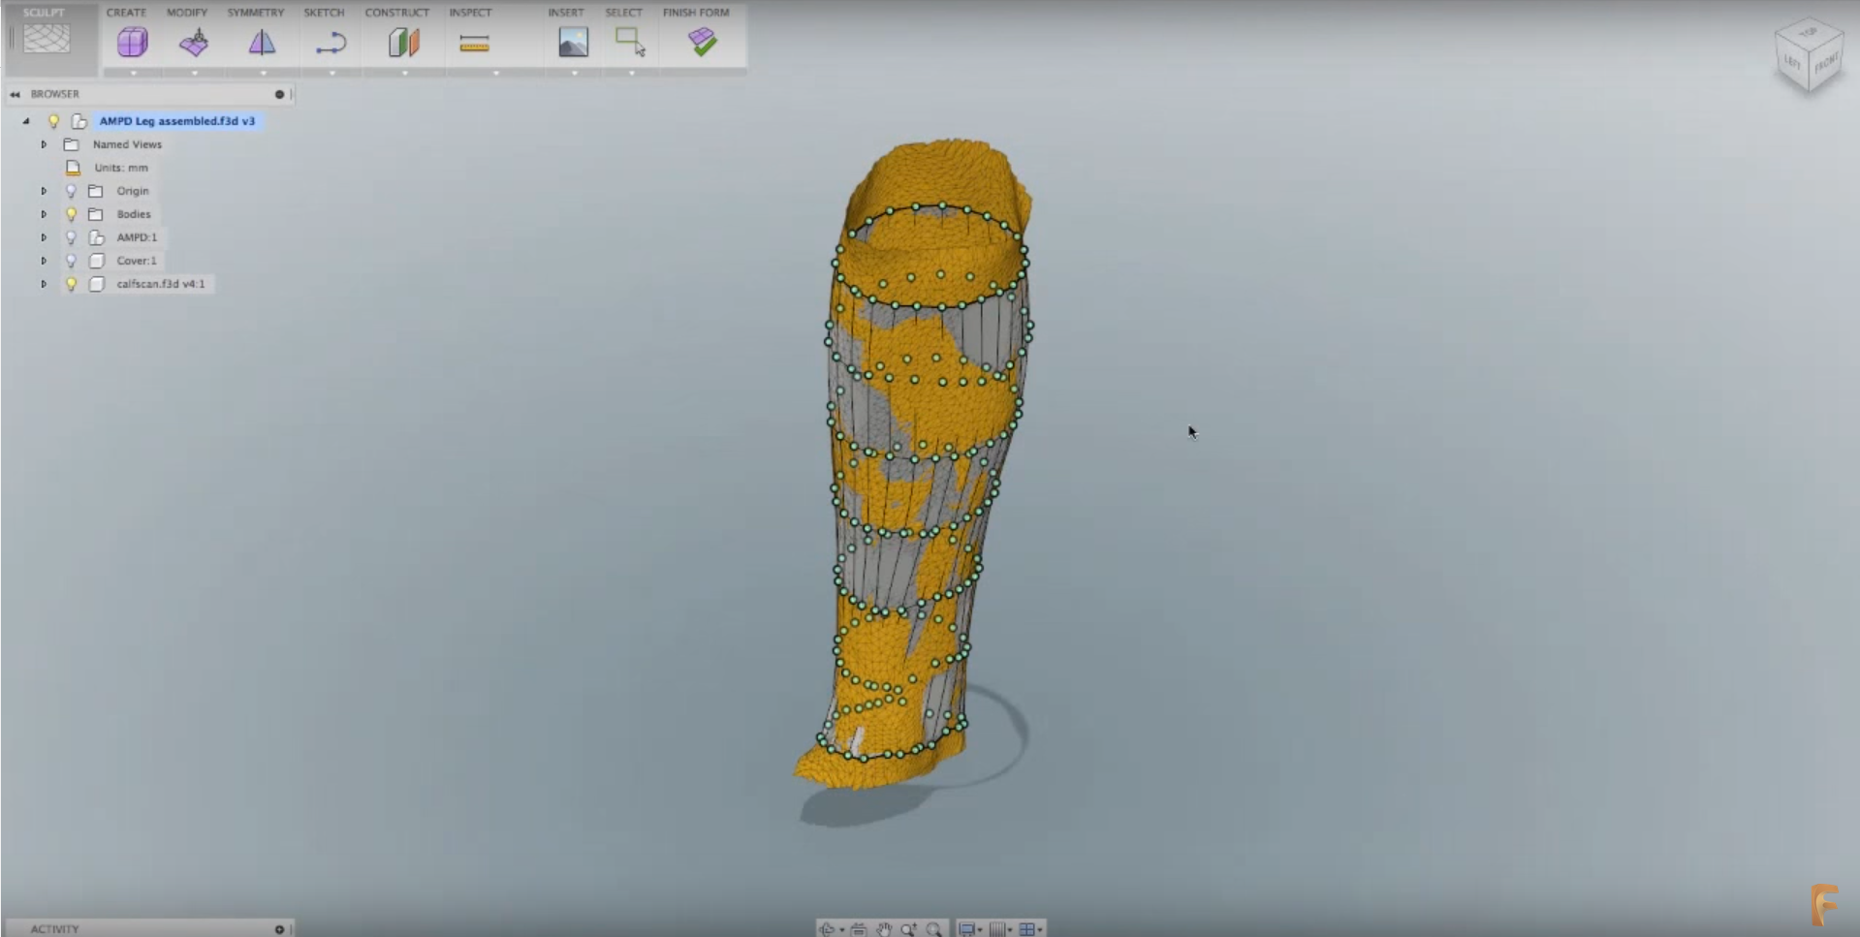
Task: Expand the Named Views folder
Action: pos(43,143)
